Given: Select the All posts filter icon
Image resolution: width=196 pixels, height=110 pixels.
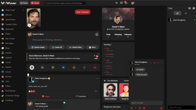Looking at the screenshot, I should point(32,67).
